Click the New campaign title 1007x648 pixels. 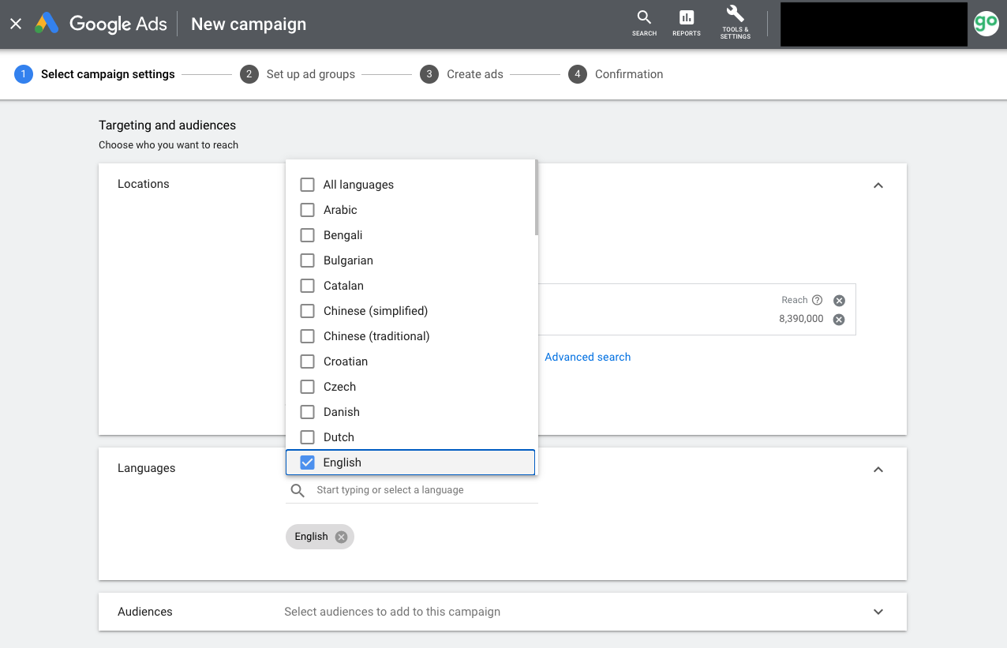coord(249,24)
